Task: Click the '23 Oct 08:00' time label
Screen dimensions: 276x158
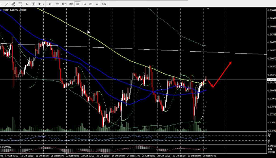Action: (x=103, y=156)
